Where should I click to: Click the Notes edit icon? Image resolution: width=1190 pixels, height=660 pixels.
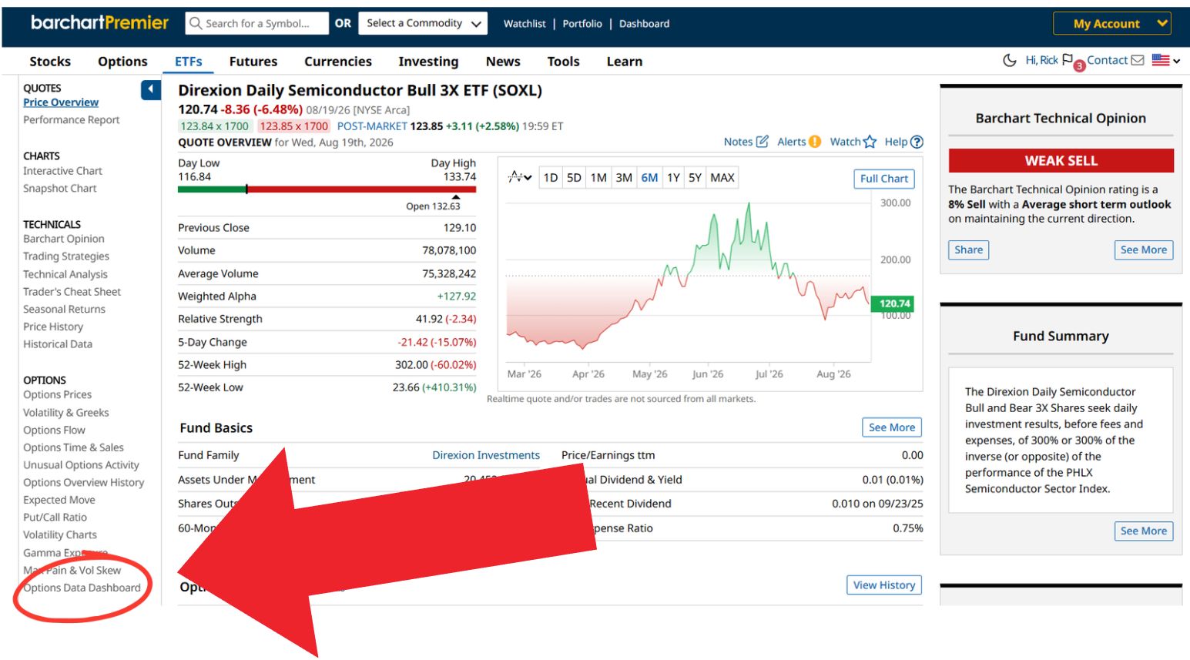pyautogui.click(x=763, y=142)
